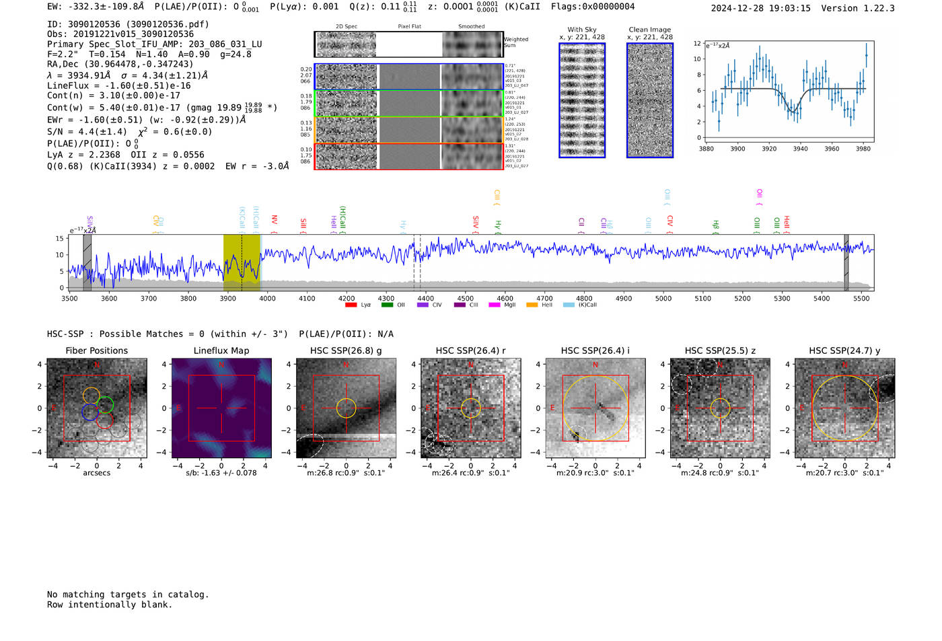Open the HSC SSP(25.5) z cutout
Screen dimensions: 942x641
pos(720,408)
